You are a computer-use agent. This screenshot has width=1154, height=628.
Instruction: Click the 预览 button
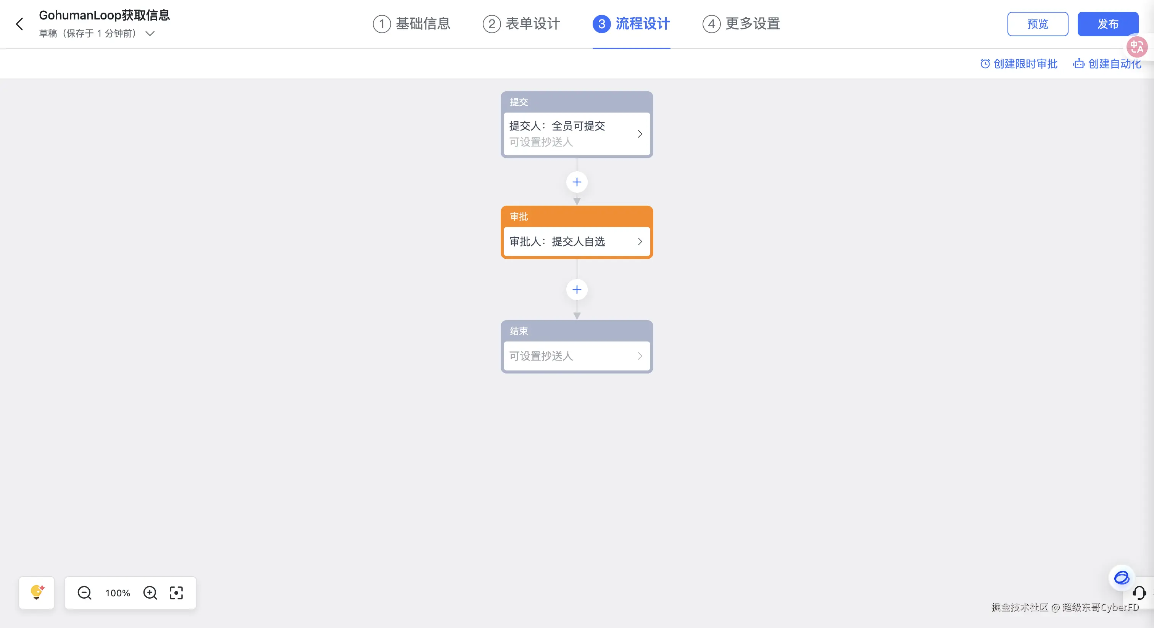click(x=1038, y=24)
